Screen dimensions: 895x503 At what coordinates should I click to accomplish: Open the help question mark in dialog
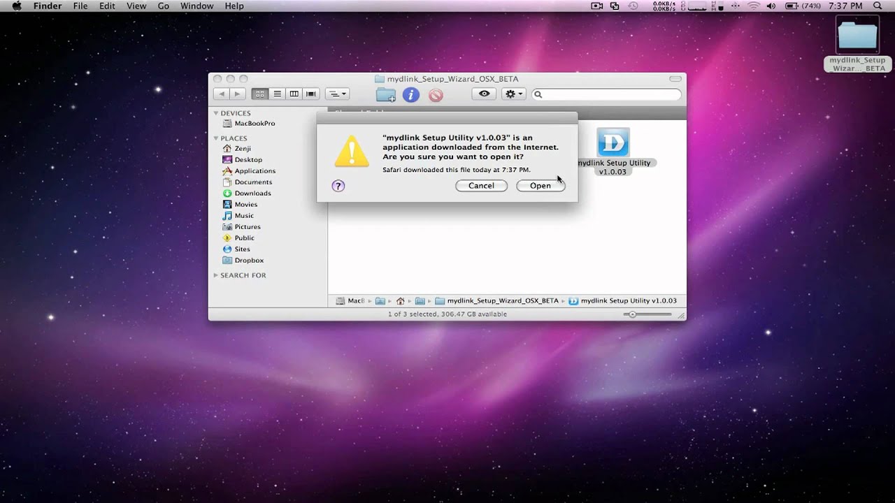(x=338, y=186)
